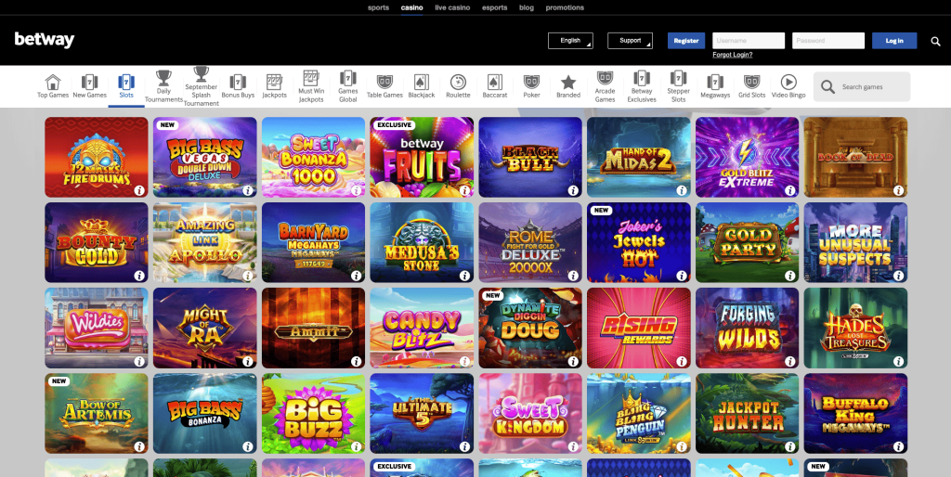Show info for 12 Masks Fire Drums
Screen dimensions: 951x477
coord(139,190)
